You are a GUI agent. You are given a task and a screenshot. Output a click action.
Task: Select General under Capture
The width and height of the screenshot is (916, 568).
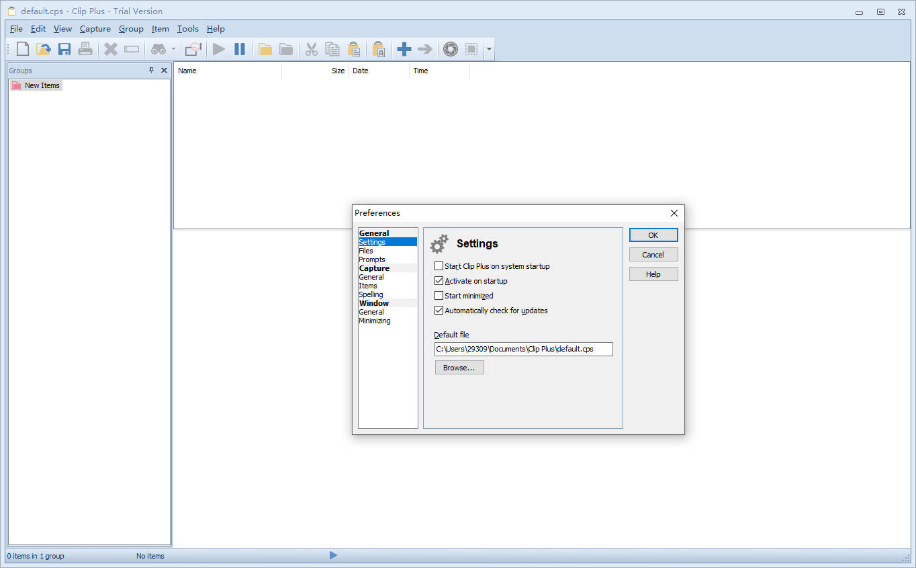click(387, 277)
